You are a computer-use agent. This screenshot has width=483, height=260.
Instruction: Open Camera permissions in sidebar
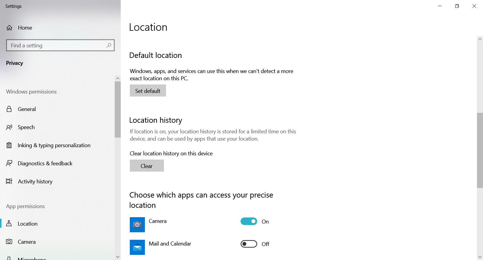(x=57, y=242)
